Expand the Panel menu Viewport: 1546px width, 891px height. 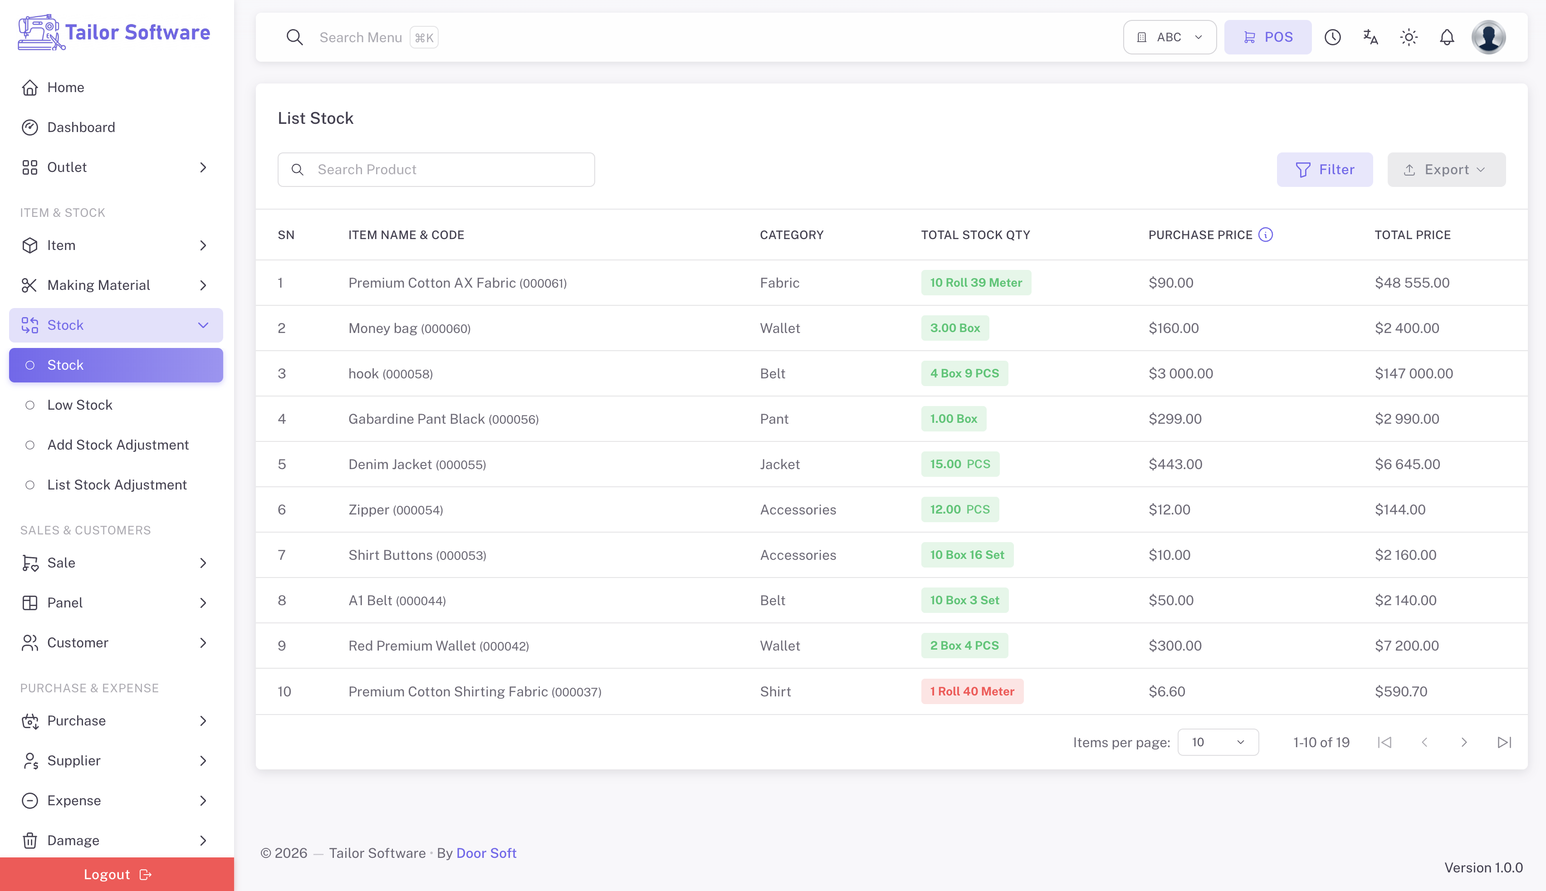tap(116, 603)
